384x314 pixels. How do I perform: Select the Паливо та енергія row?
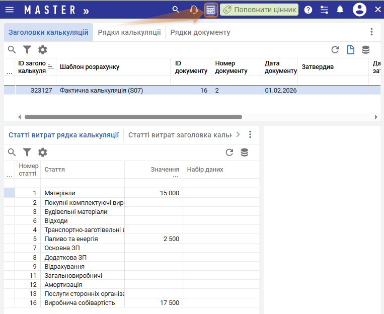click(71, 239)
